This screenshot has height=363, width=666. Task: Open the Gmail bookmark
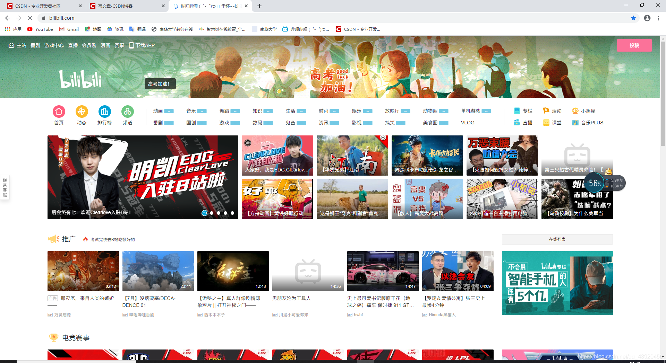69,29
